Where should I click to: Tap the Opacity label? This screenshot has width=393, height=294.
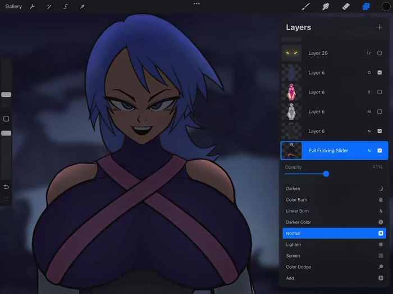(293, 167)
